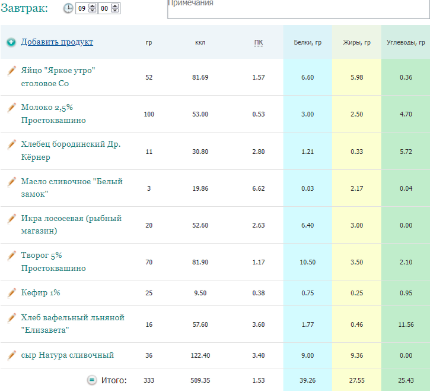Select total protein value 39.26
This screenshot has width=430, height=391.
(x=307, y=380)
